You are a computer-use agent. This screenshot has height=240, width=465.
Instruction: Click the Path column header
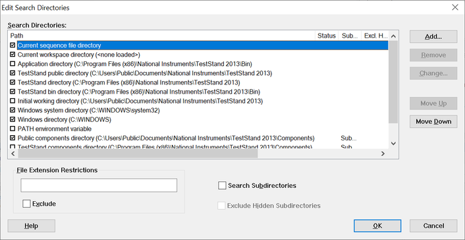(x=161, y=36)
